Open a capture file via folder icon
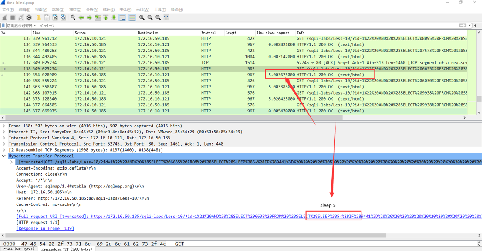Viewport: 483px width, 251px height. (x=38, y=17)
